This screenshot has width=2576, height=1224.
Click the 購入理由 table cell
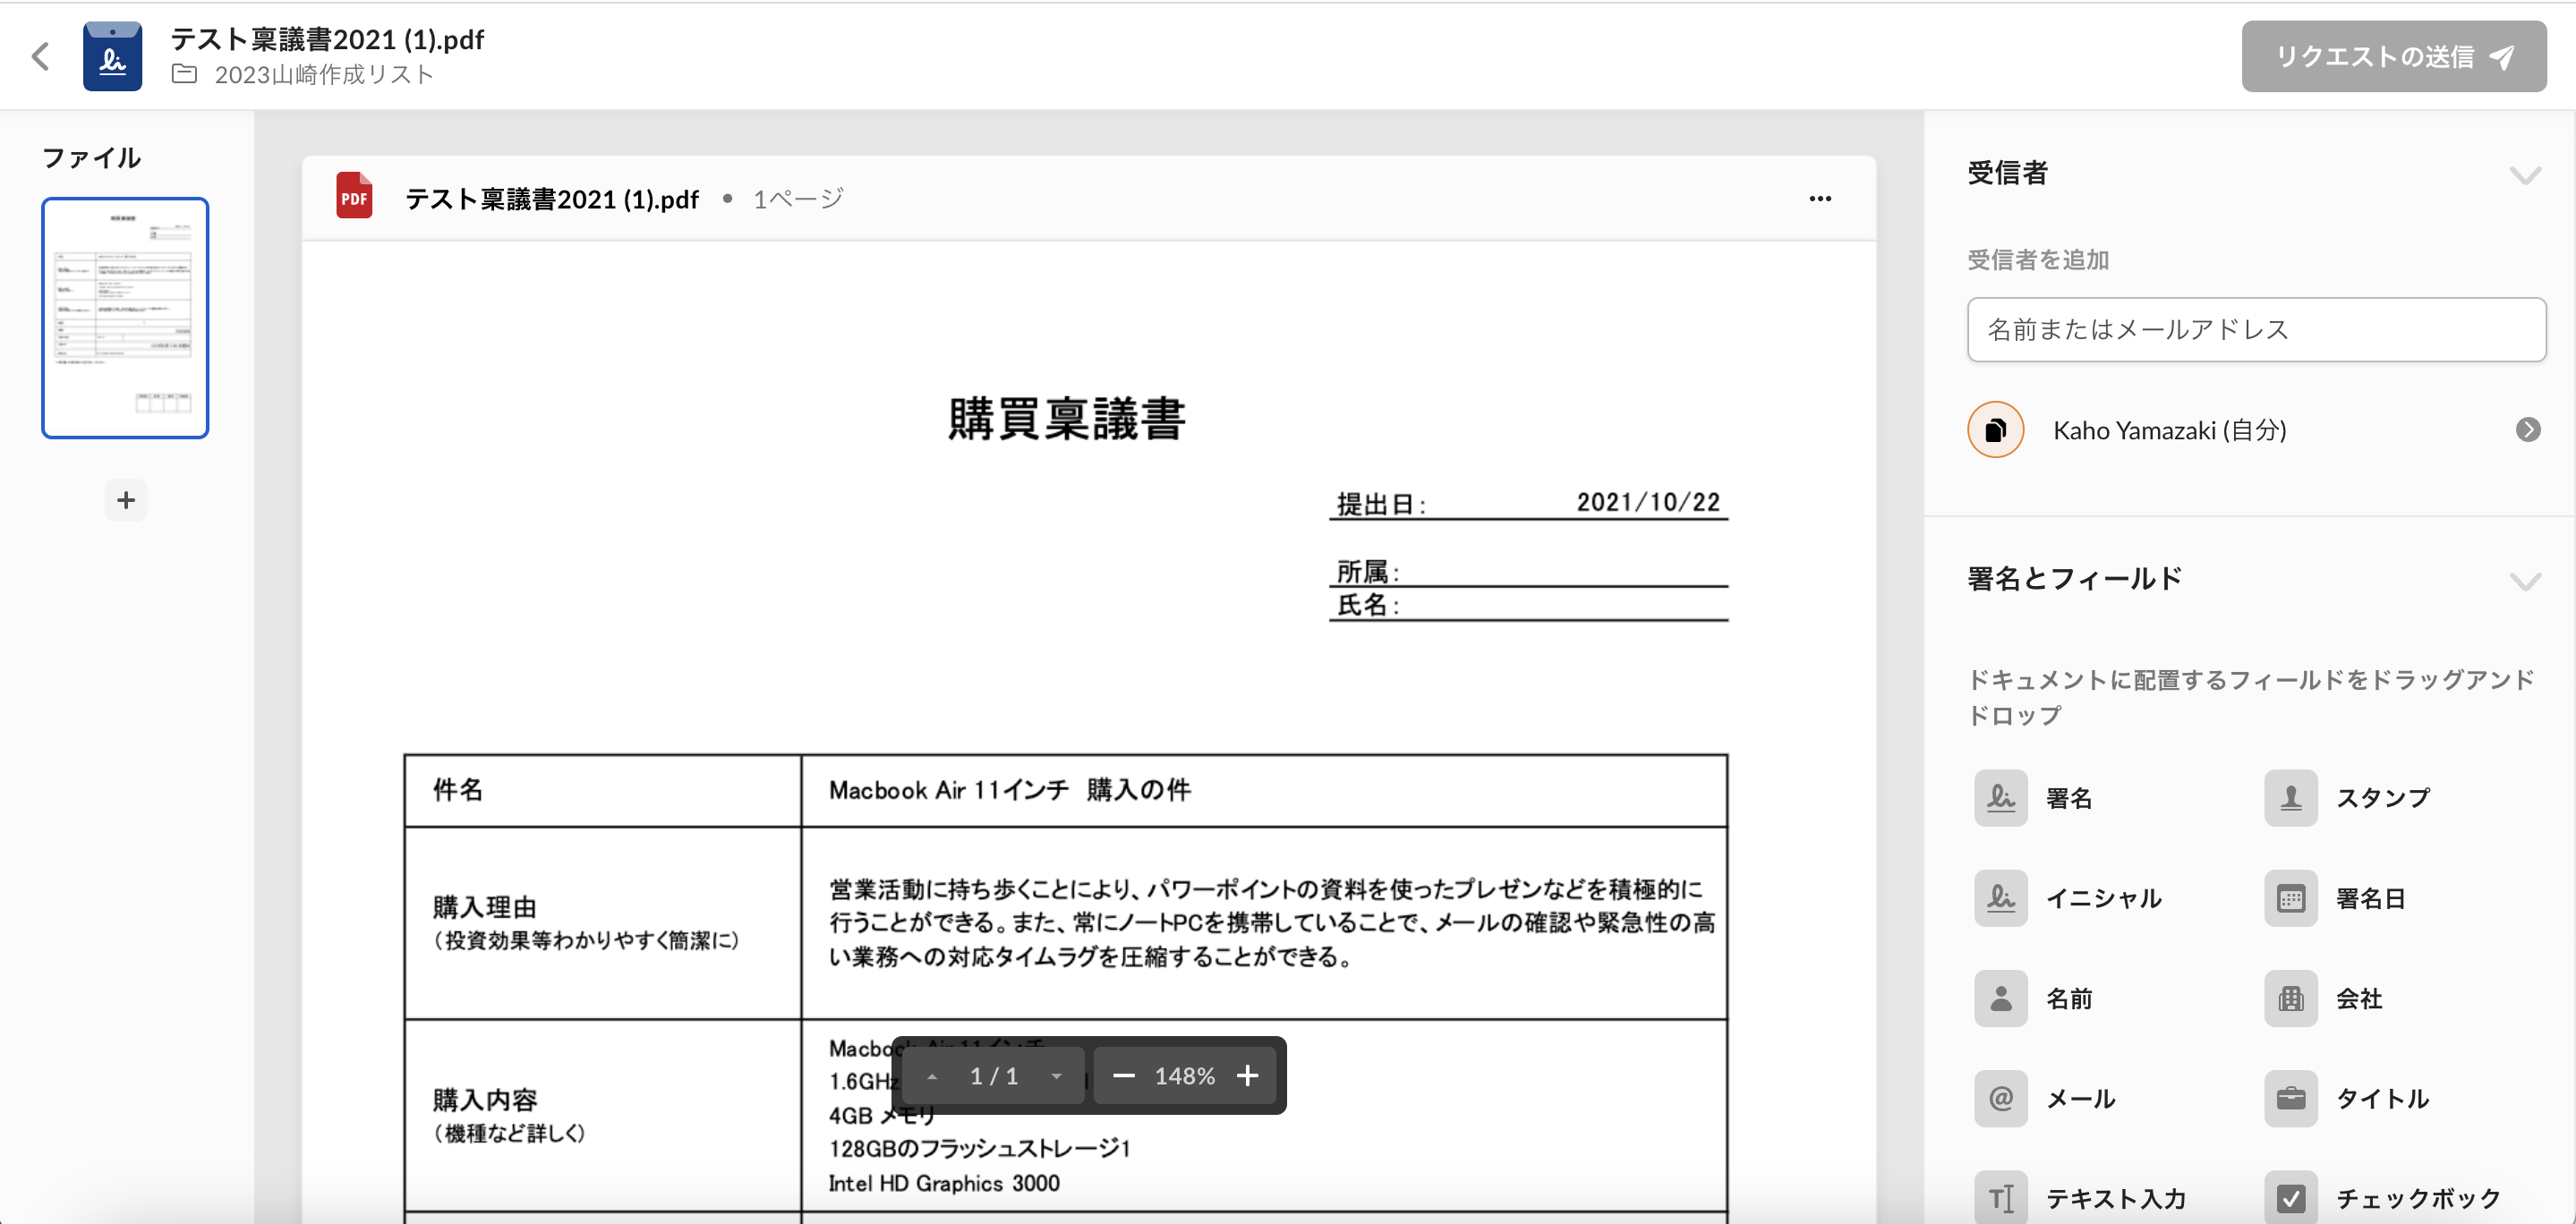coord(603,923)
